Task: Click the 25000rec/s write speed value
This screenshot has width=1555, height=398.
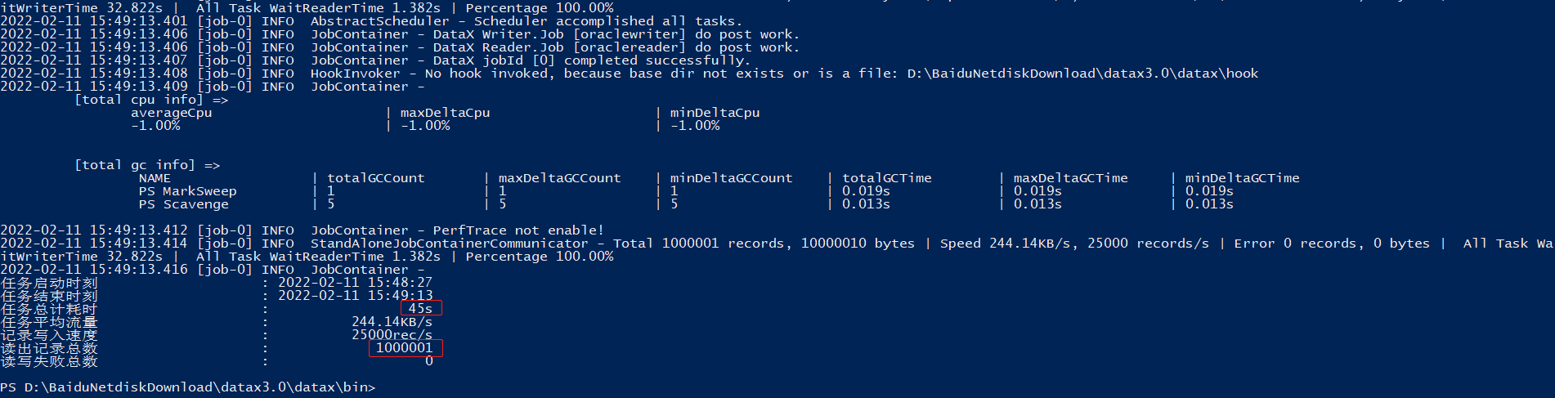Action: coord(392,335)
